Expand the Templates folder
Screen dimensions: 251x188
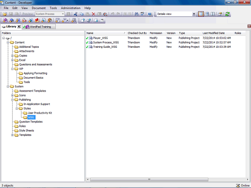pos(12,135)
